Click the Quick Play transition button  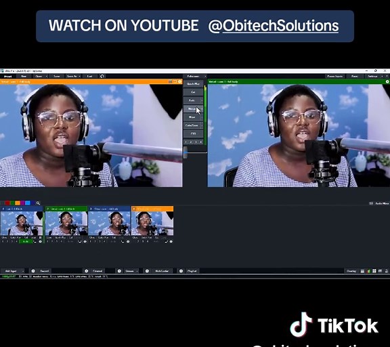(193, 84)
